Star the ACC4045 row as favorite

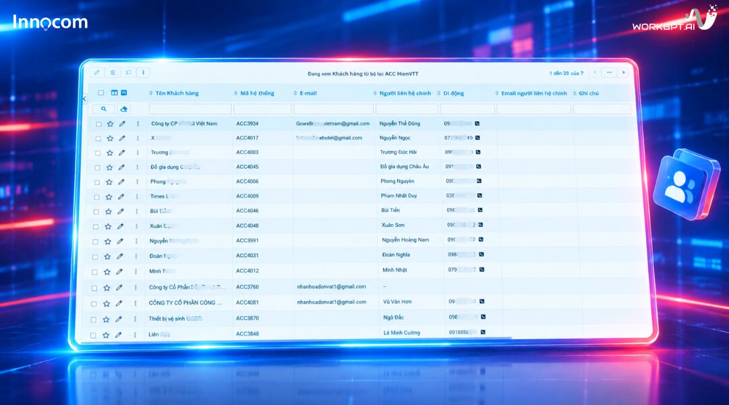(109, 167)
